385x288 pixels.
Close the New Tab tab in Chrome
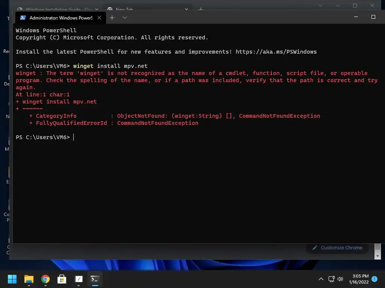pyautogui.click(x=186, y=9)
